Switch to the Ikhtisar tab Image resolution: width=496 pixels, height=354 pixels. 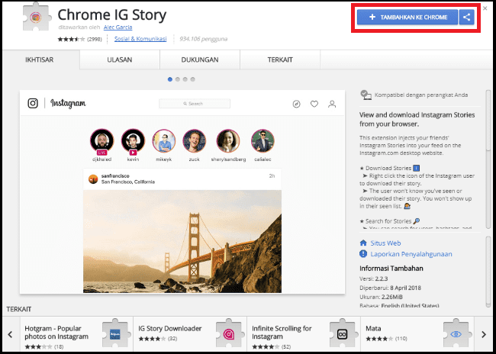click(39, 60)
